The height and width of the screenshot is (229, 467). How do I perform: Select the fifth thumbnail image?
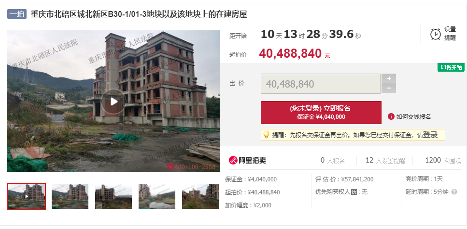[200, 196]
